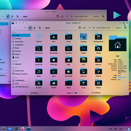Toggle Split view in front window
Screen dimensions: 131x131
82,28
